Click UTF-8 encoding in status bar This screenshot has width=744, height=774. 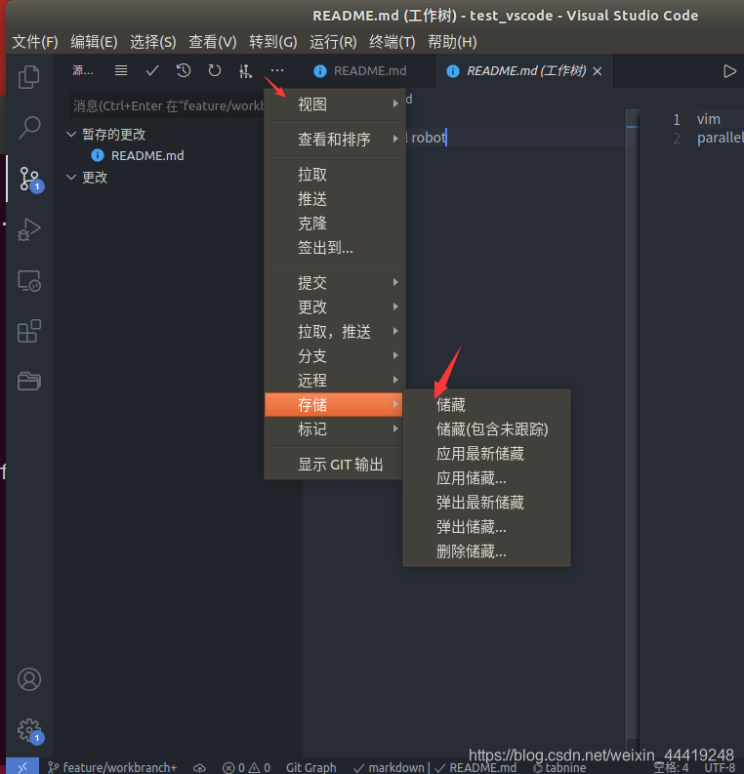(720, 767)
